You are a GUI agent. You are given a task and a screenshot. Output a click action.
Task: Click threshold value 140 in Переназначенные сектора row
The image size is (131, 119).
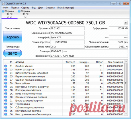click(x=101, y=76)
